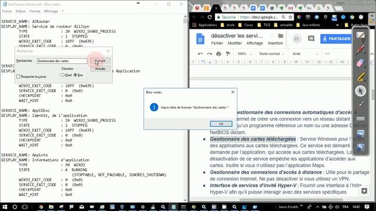The image size is (376, 211).
Task: Open the Fichier menu in Bloc-notes
Action: [7, 11]
